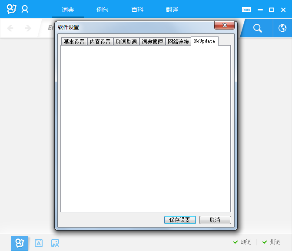
Task: Open the 翻译 tab
Action: click(172, 10)
